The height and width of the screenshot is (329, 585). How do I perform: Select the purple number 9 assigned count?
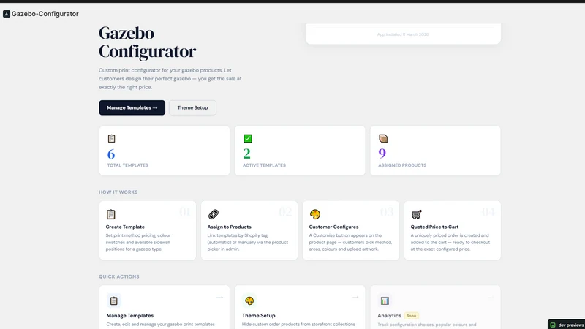pyautogui.click(x=382, y=154)
